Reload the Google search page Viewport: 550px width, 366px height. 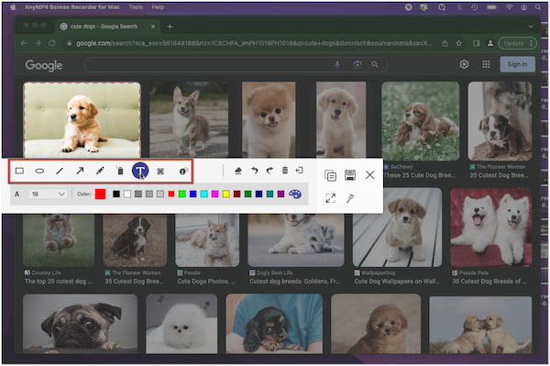52,43
